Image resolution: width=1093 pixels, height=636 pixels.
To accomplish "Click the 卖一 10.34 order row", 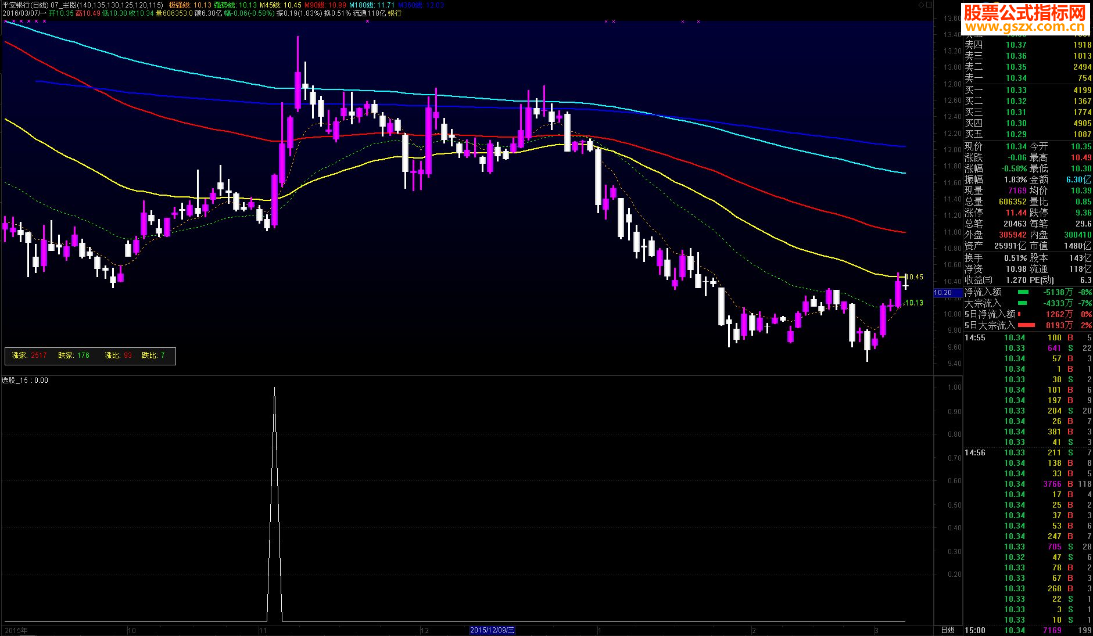I will pyautogui.click(x=1028, y=78).
